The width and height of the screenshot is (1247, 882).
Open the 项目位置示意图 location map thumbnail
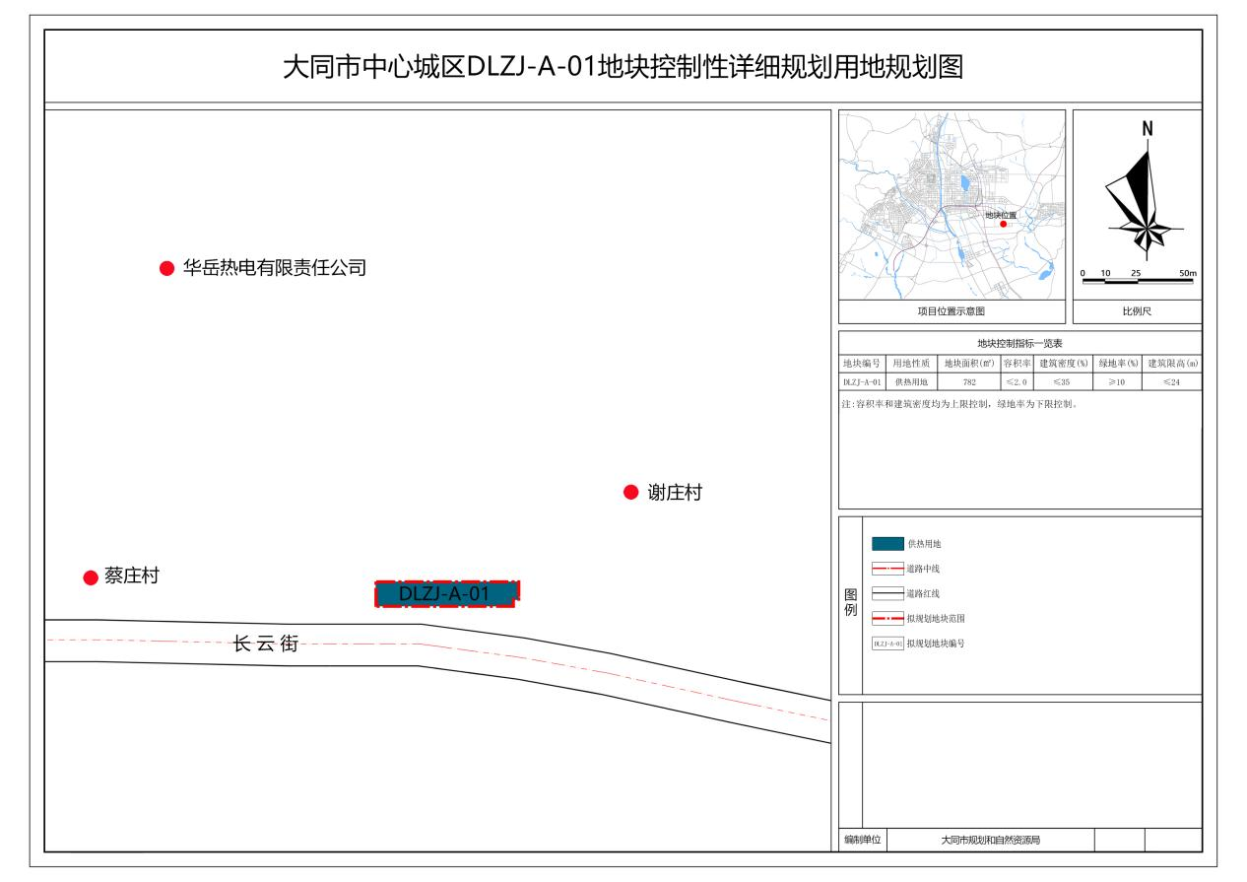pyautogui.click(x=952, y=204)
